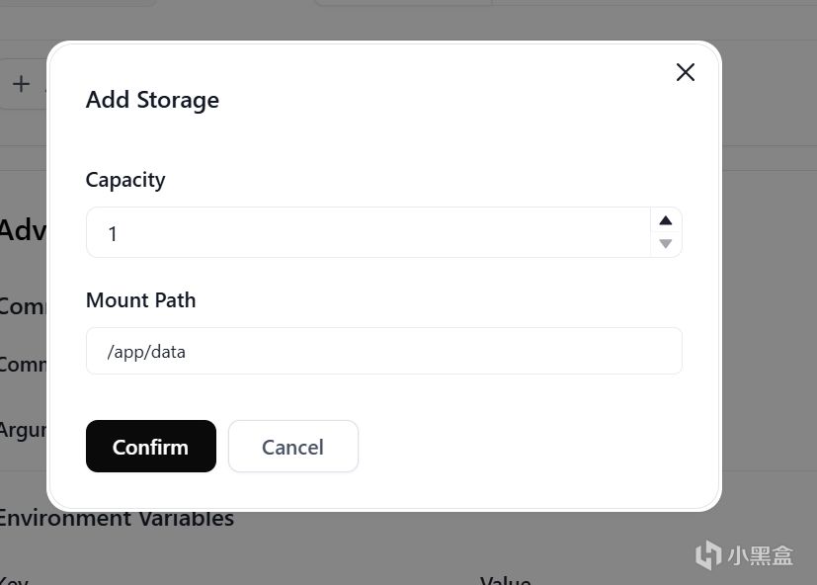817x585 pixels.
Task: Click the Environment Variables heading
Action: [x=119, y=519]
